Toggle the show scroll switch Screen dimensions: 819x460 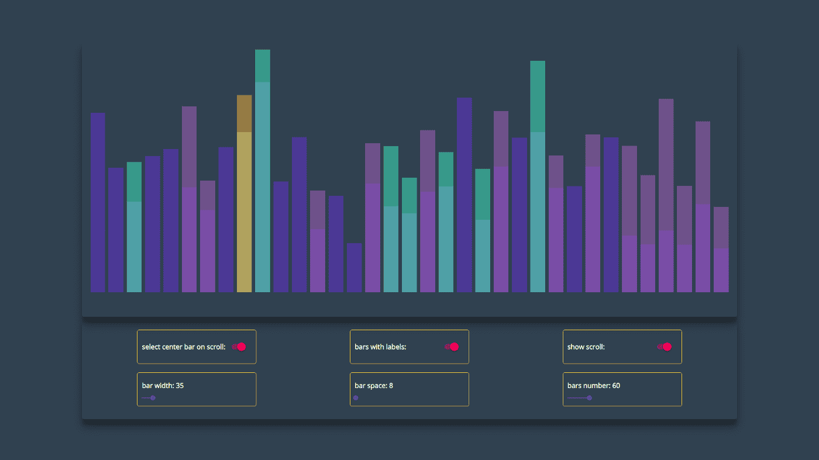665,347
